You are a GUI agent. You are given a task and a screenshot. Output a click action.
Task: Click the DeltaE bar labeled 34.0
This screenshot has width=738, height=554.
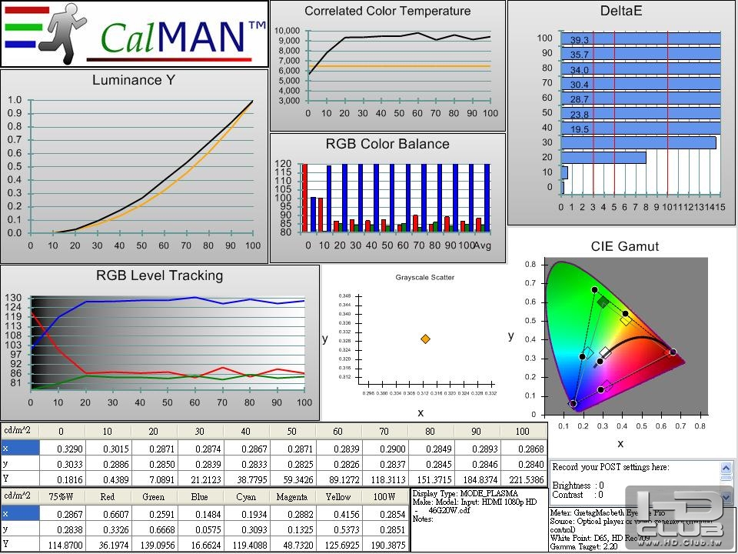click(640, 68)
